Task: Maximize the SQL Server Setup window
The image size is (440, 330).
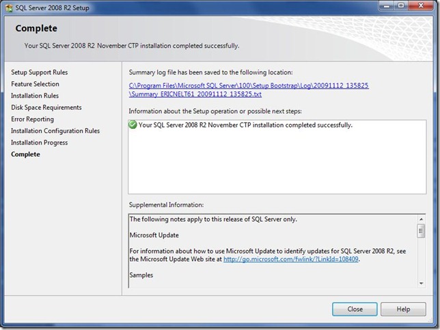Action: click(x=400, y=5)
